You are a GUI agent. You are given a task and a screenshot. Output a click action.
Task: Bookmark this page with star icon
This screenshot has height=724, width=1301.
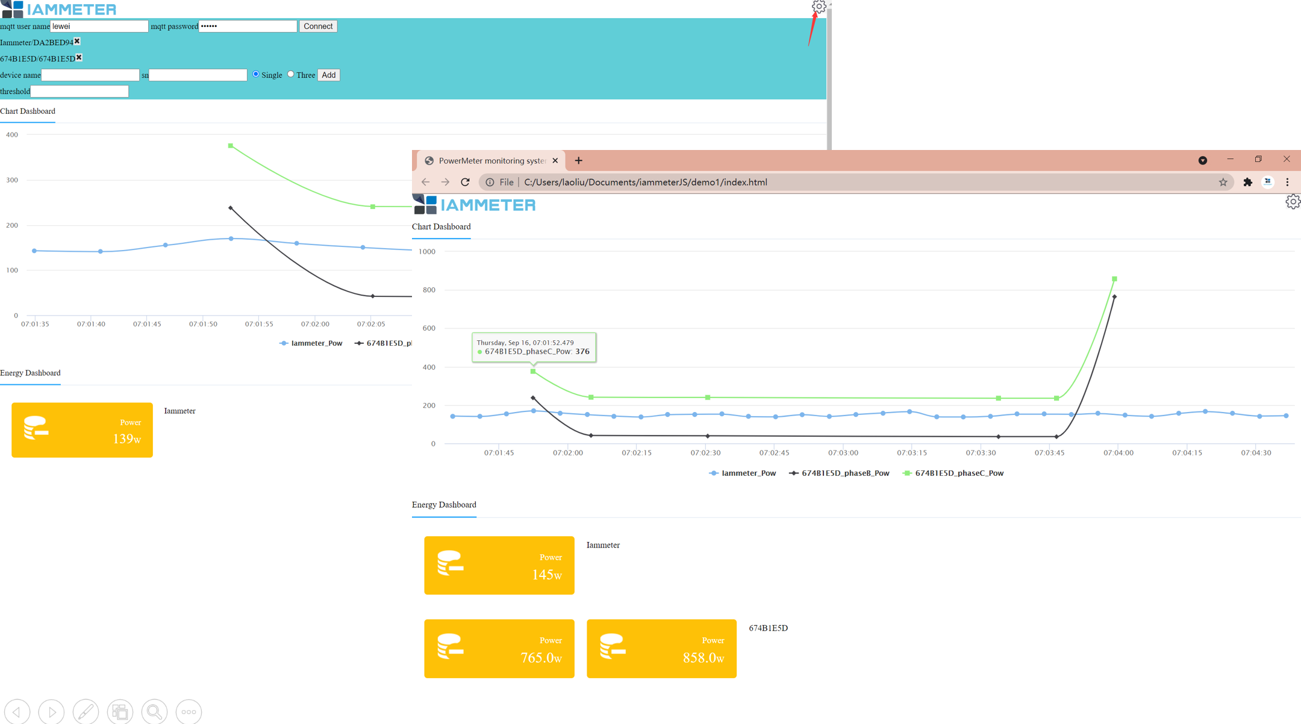point(1223,182)
